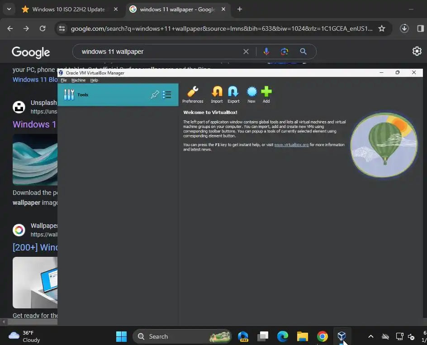
Task: Open the Tools list menu icon
Action: point(166,95)
